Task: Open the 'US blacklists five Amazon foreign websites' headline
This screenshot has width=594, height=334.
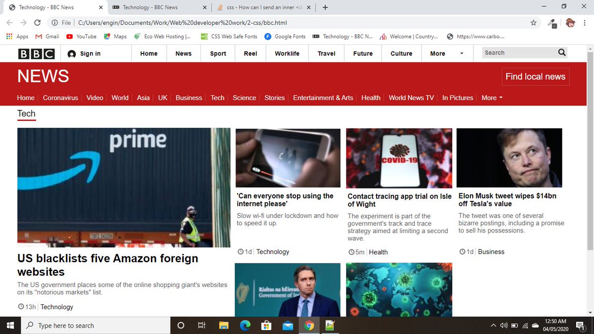Action: [x=107, y=265]
